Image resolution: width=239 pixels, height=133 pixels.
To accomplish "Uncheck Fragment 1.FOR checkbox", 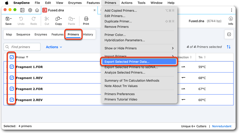I will tap(12, 67).
